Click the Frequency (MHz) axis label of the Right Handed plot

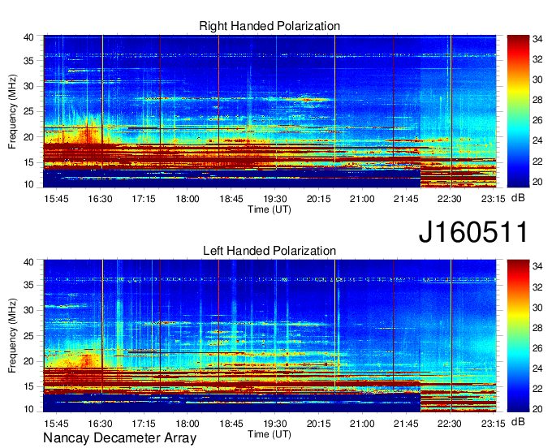[x=12, y=111]
